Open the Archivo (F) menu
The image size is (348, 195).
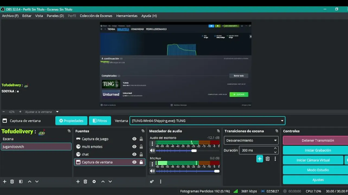coord(10,16)
